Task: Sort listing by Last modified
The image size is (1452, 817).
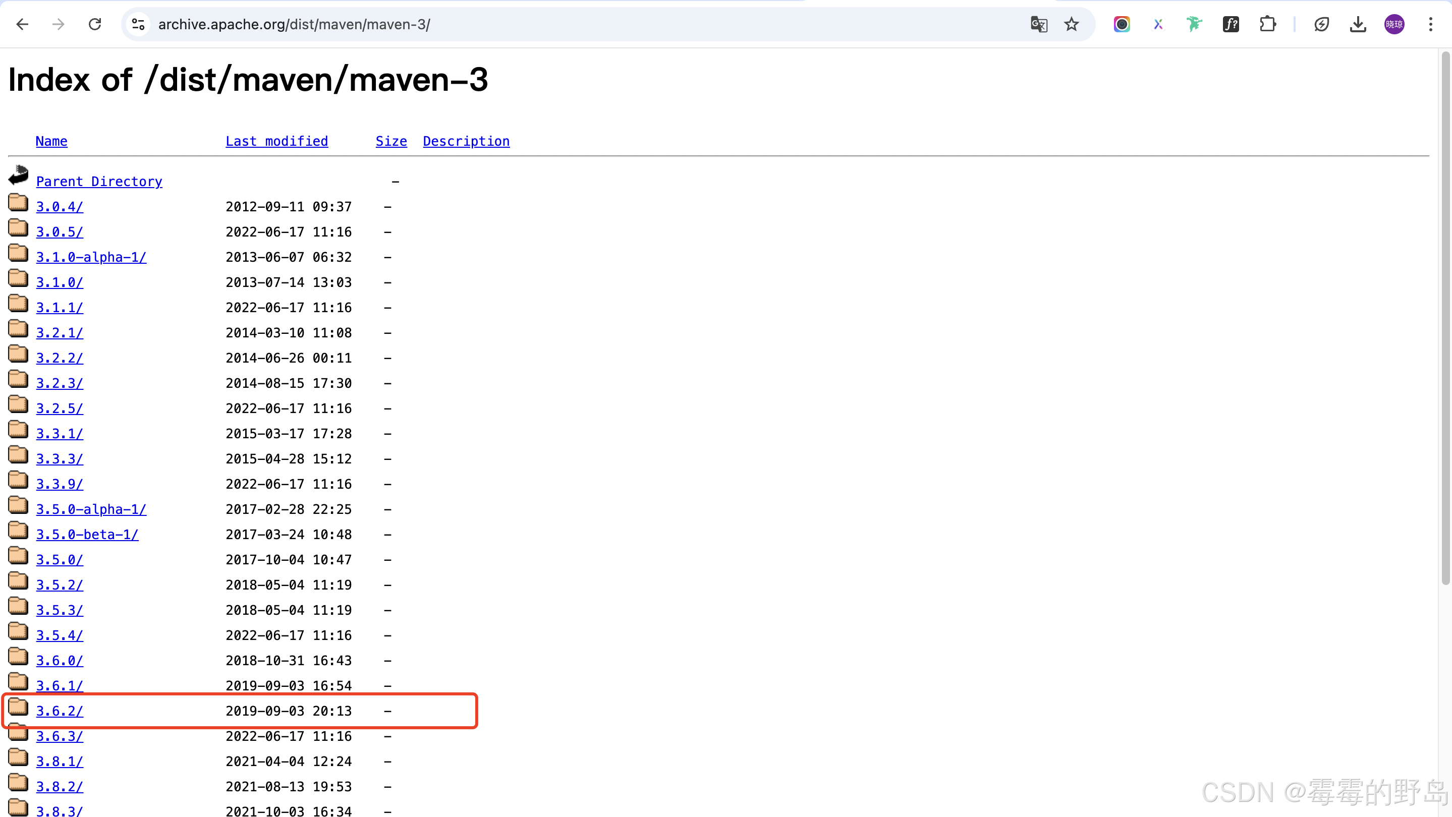Action: click(x=277, y=141)
